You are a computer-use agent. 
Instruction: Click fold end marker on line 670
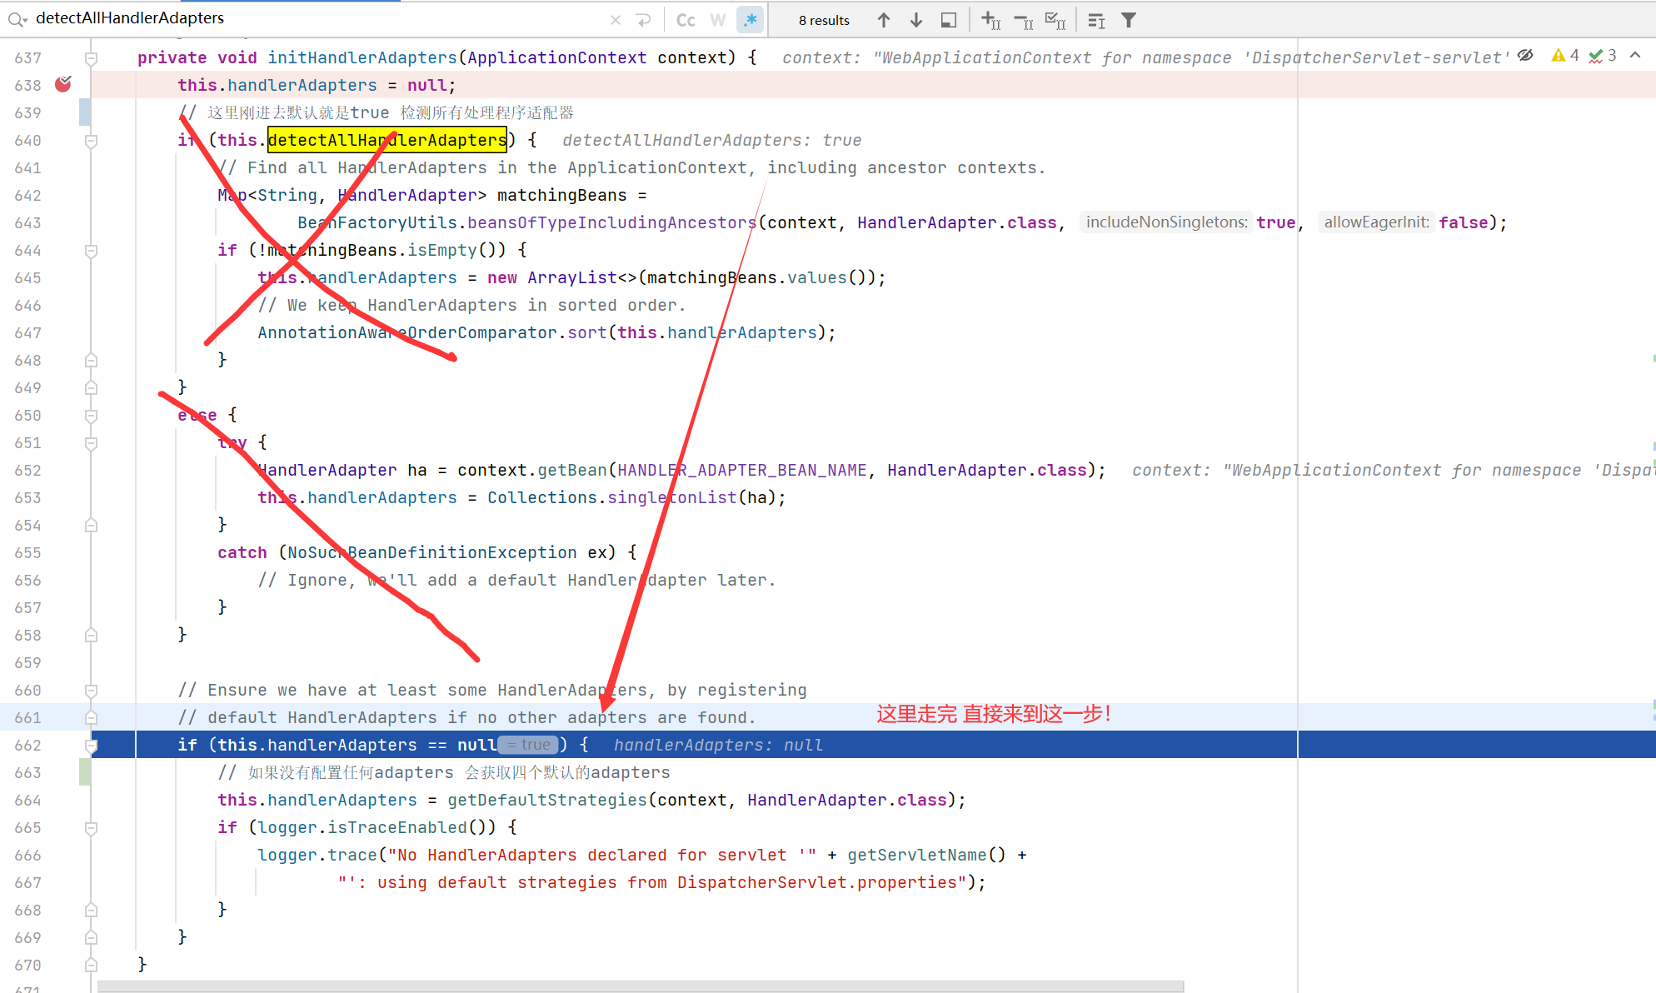92,965
